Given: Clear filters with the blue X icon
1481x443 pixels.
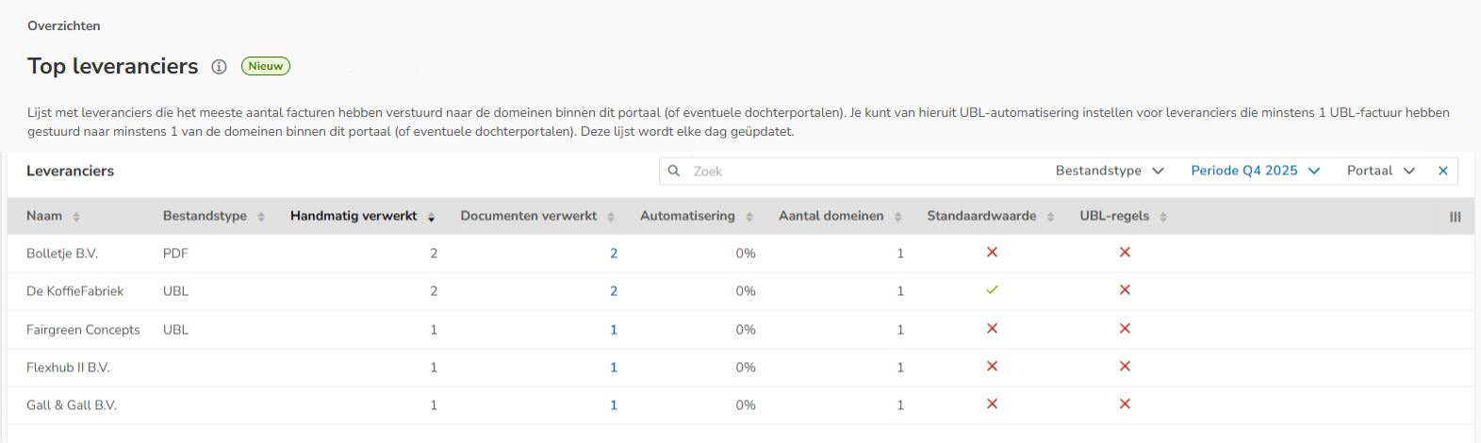Looking at the screenshot, I should (1442, 171).
